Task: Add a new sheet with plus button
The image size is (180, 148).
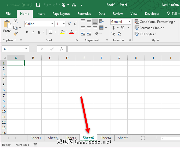Action: tap(143, 138)
